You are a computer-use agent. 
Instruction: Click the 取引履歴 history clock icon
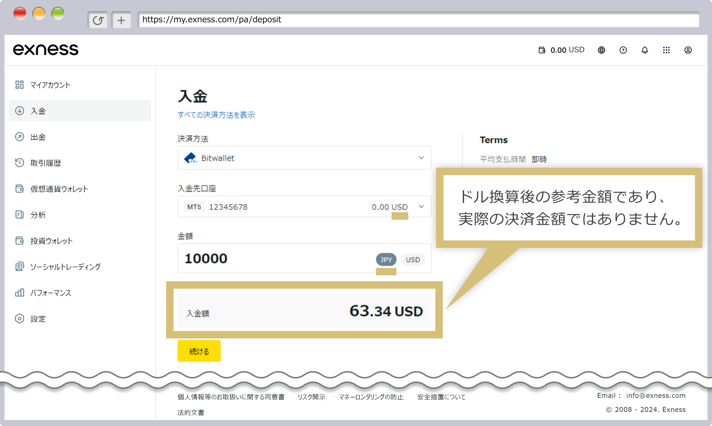point(20,163)
